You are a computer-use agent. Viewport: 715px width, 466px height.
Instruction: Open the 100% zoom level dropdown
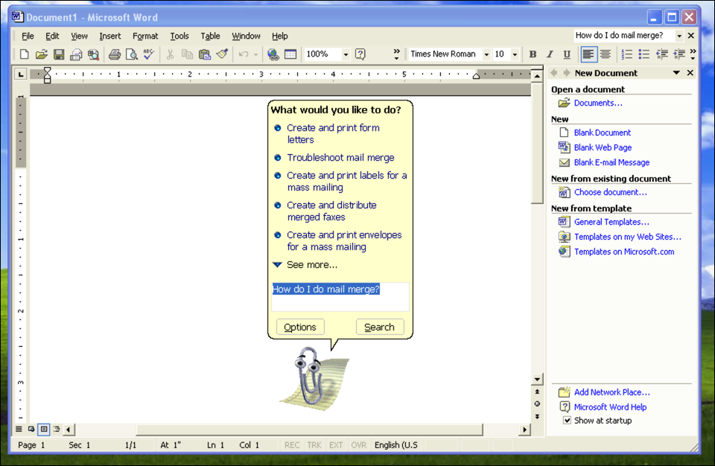coord(345,54)
